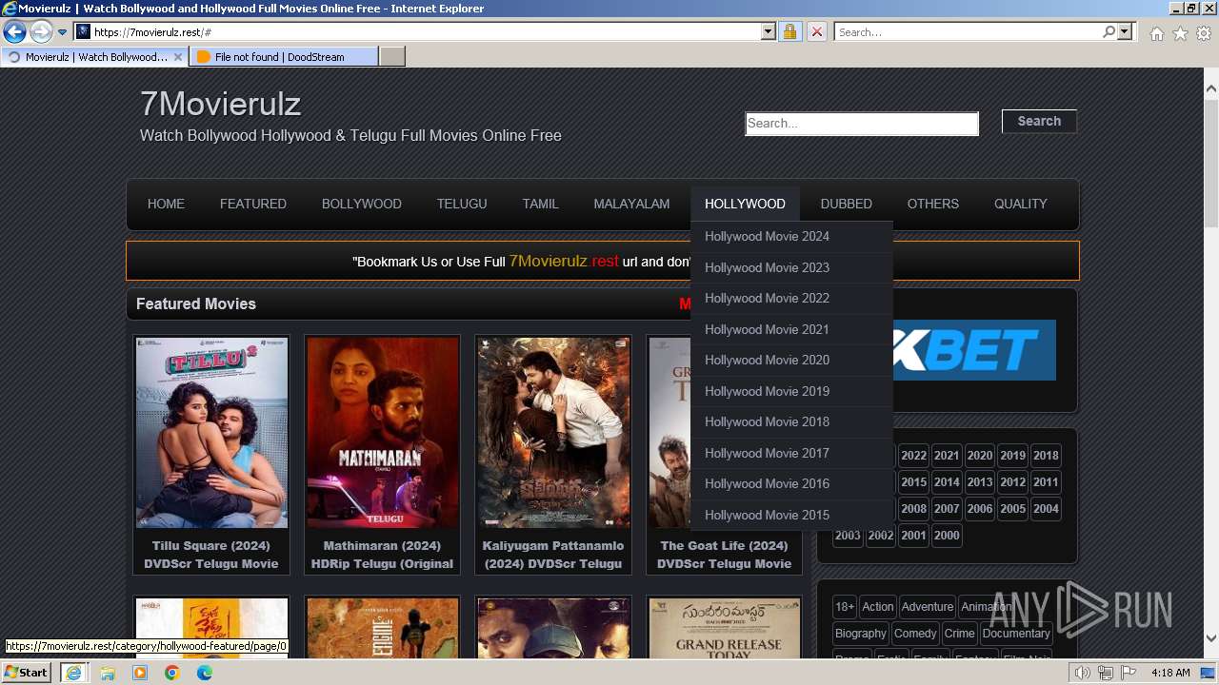
Task: Filter by year 2014 tag
Action: coord(947,482)
